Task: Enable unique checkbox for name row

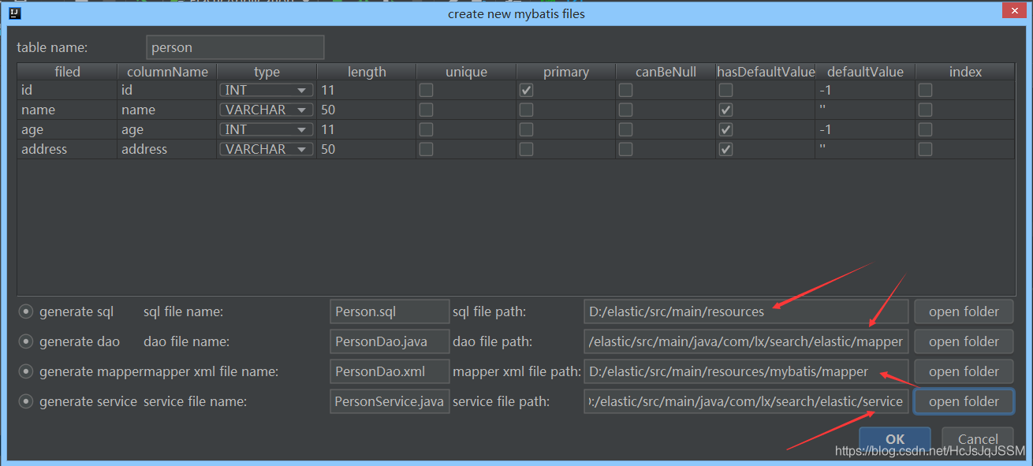Action: tap(426, 110)
